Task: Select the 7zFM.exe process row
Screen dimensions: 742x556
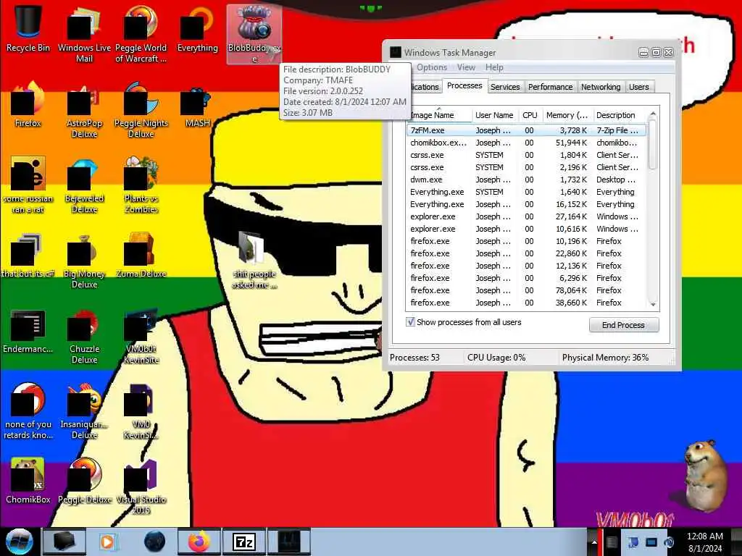Action: [526, 130]
